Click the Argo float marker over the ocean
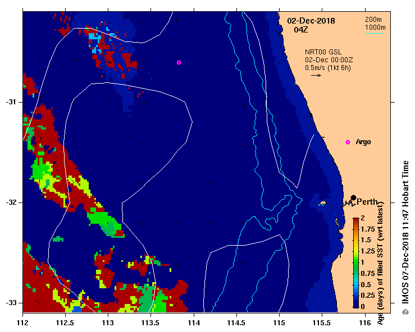Screen dimensions: 415x332 (x=179, y=62)
